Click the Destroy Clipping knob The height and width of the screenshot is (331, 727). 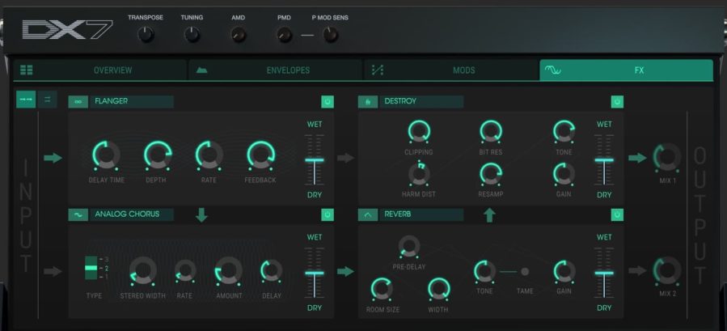click(x=419, y=131)
